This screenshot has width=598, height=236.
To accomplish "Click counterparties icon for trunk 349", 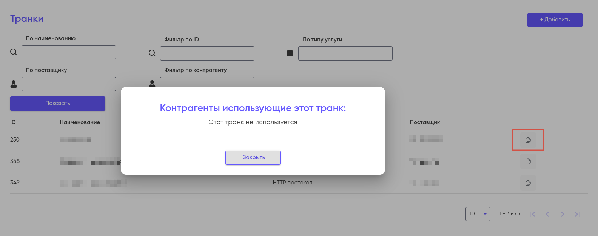I will 528,183.
